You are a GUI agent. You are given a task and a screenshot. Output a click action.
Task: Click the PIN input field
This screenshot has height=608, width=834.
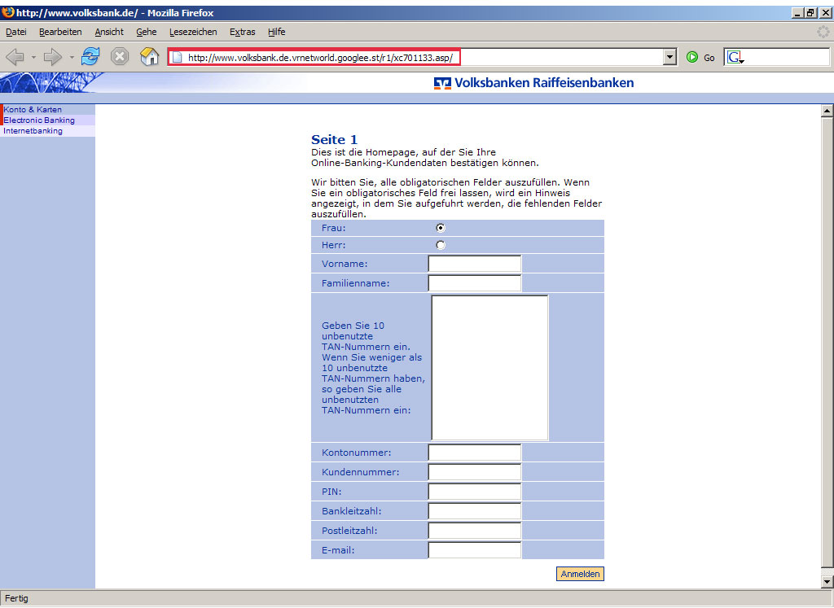coord(475,492)
